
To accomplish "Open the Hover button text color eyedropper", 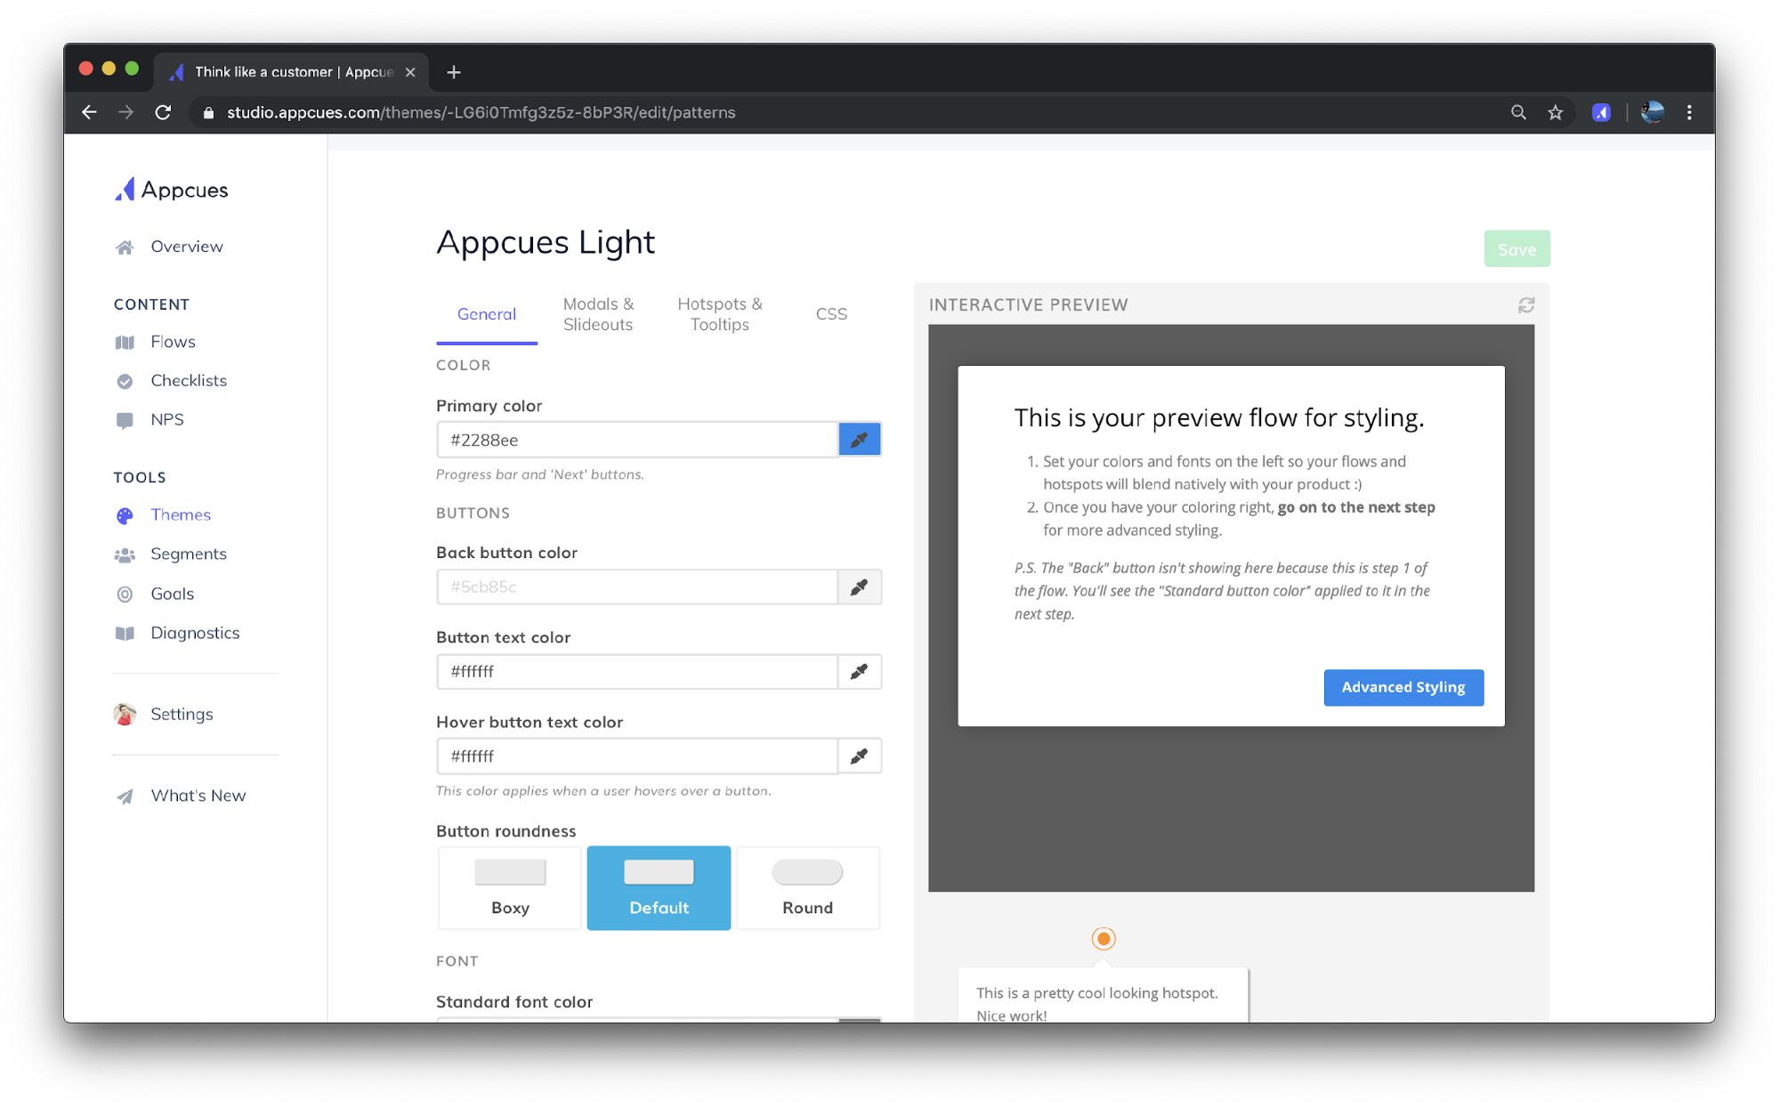I will pyautogui.click(x=860, y=756).
